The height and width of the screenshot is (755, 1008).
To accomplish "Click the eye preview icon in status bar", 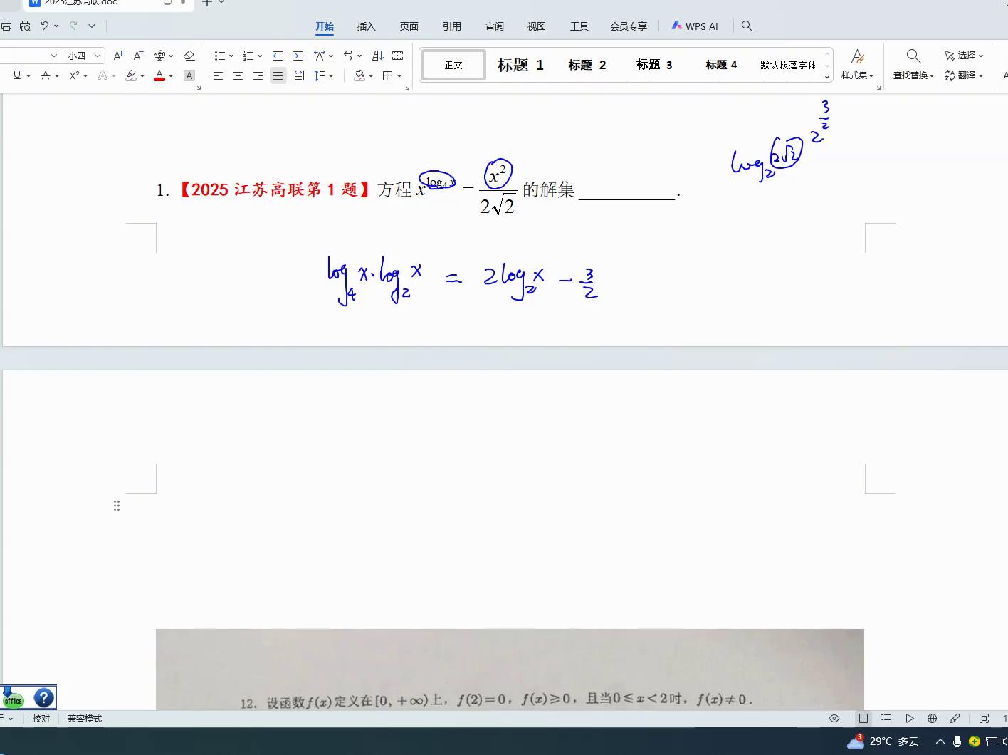I will click(x=834, y=718).
